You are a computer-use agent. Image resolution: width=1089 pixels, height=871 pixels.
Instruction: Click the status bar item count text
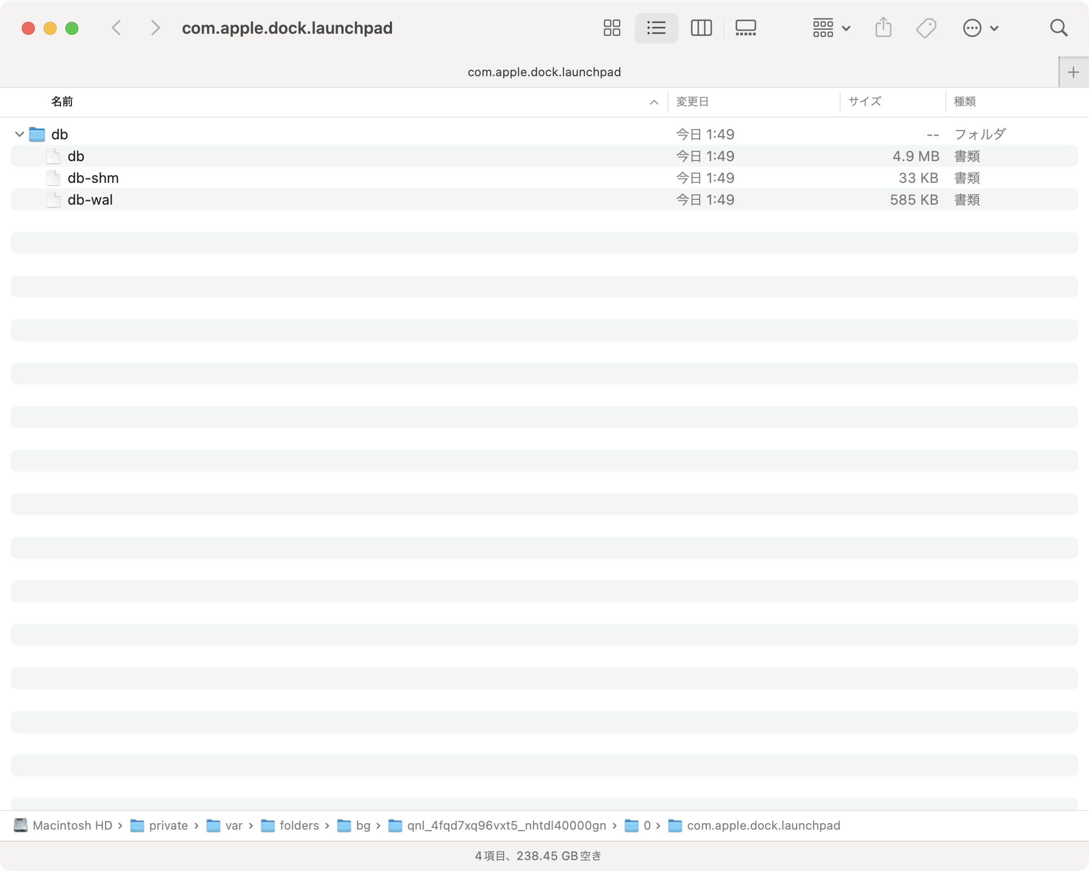[x=538, y=856]
